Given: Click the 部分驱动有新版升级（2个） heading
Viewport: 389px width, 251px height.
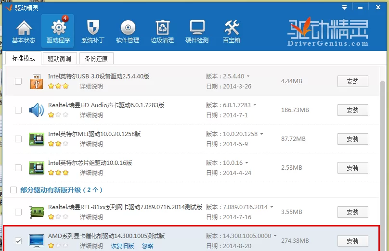Looking at the screenshot, I should tap(61, 190).
